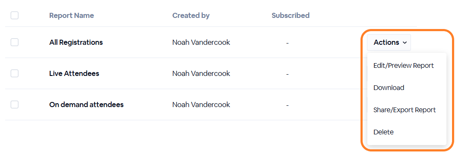
Task: Click Noah Vandercook in Live Attendees row
Action: click(x=201, y=73)
